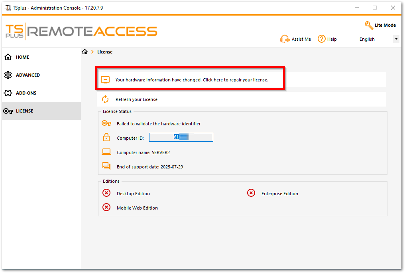Open the HOME menu section

[22, 57]
